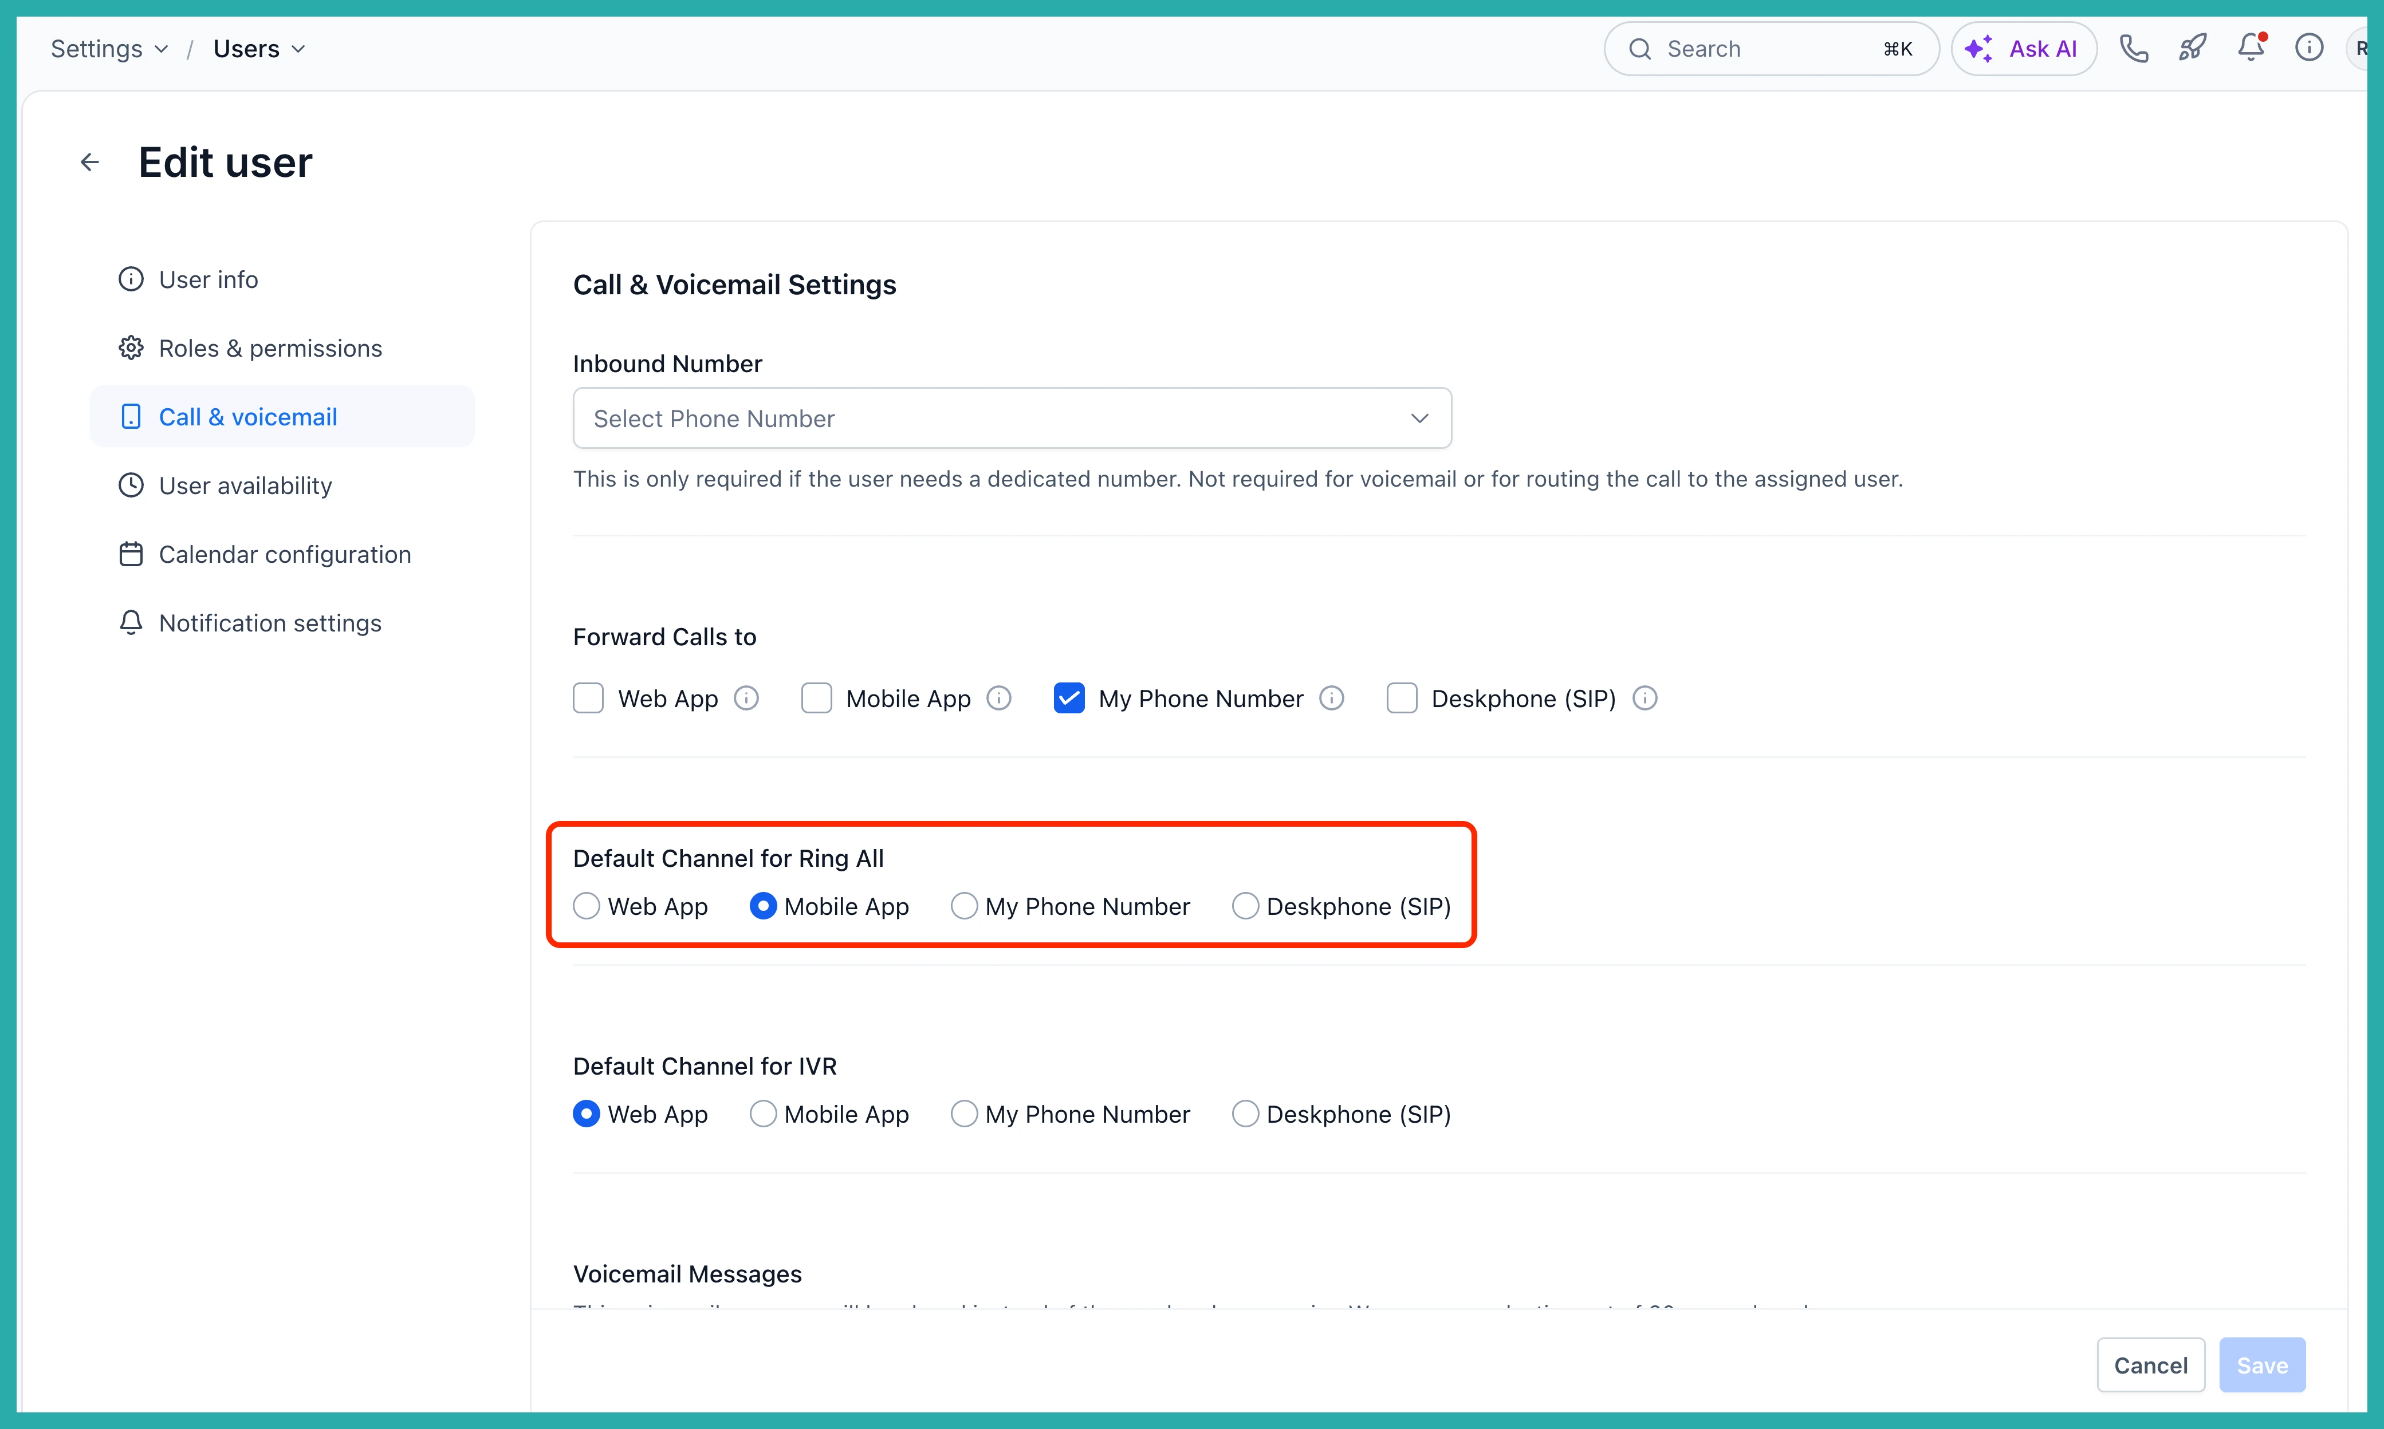Click the Web App info icon under Forward Calls
The width and height of the screenshot is (2384, 1429).
746,698
